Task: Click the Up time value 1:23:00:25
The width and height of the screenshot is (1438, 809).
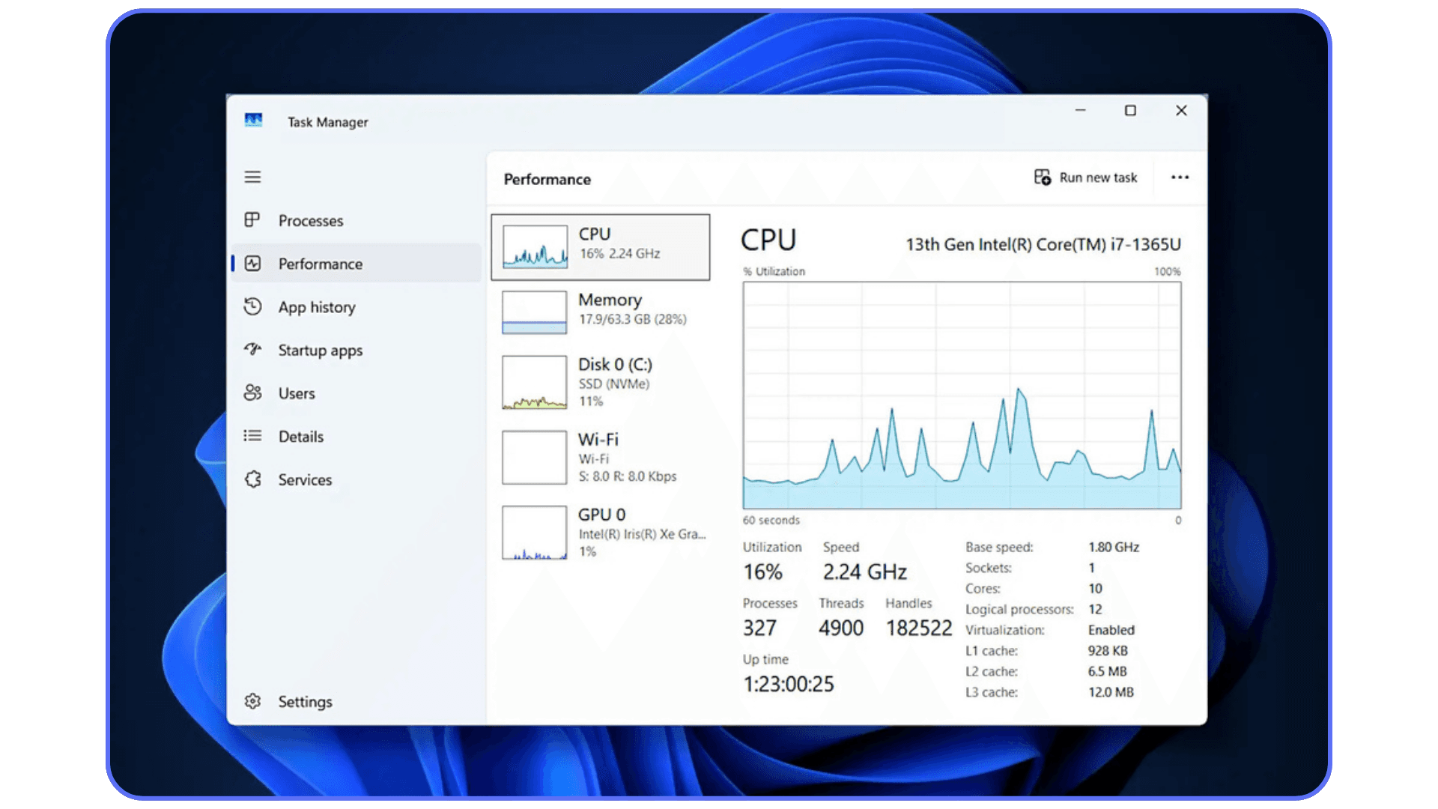Action: [789, 684]
